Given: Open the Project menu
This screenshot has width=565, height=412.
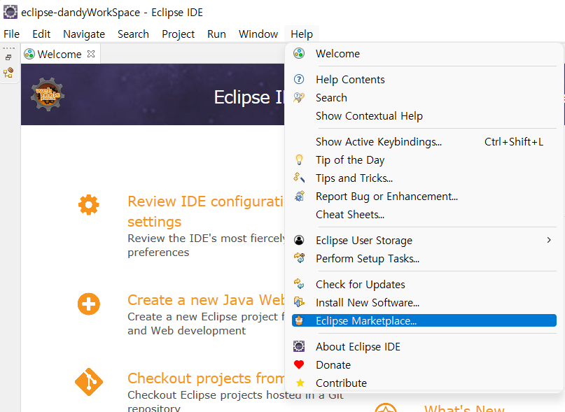Looking at the screenshot, I should [178, 34].
